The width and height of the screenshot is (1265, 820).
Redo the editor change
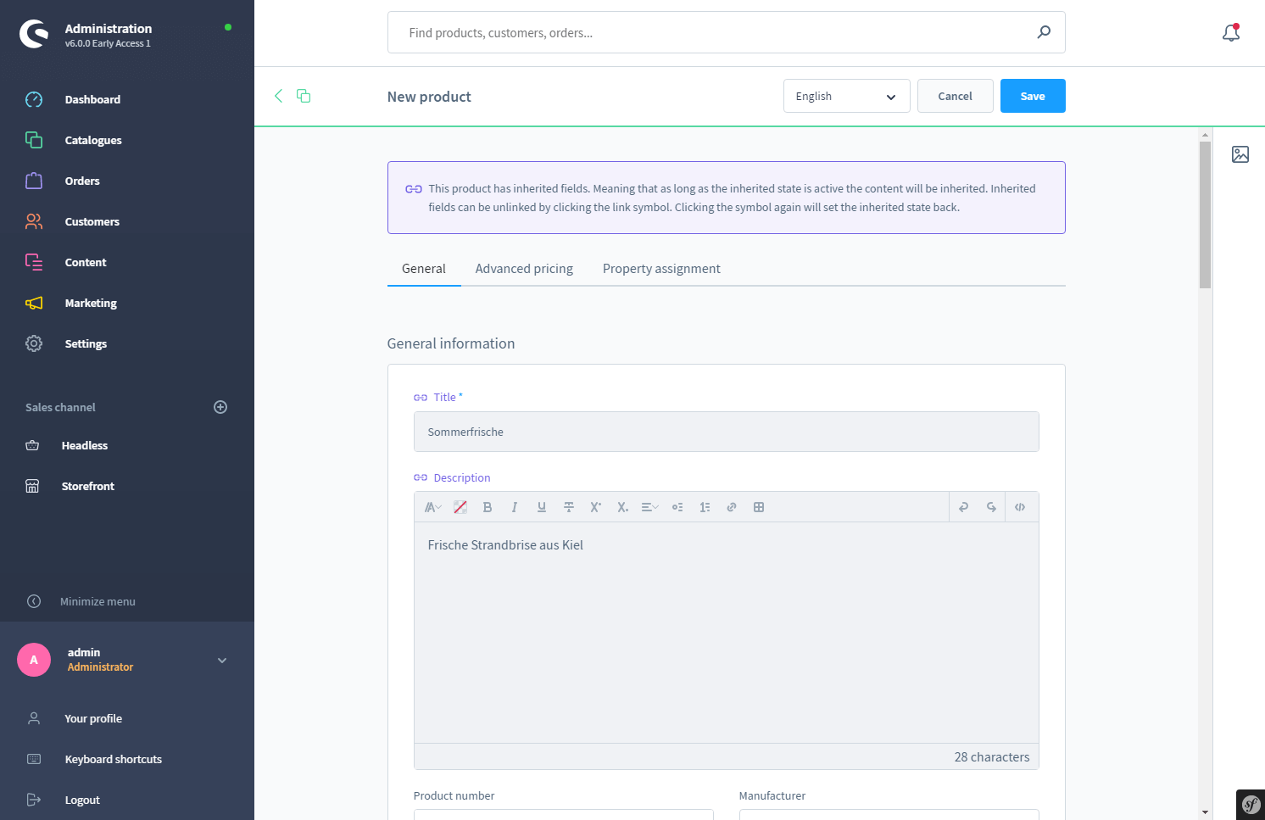click(x=991, y=507)
